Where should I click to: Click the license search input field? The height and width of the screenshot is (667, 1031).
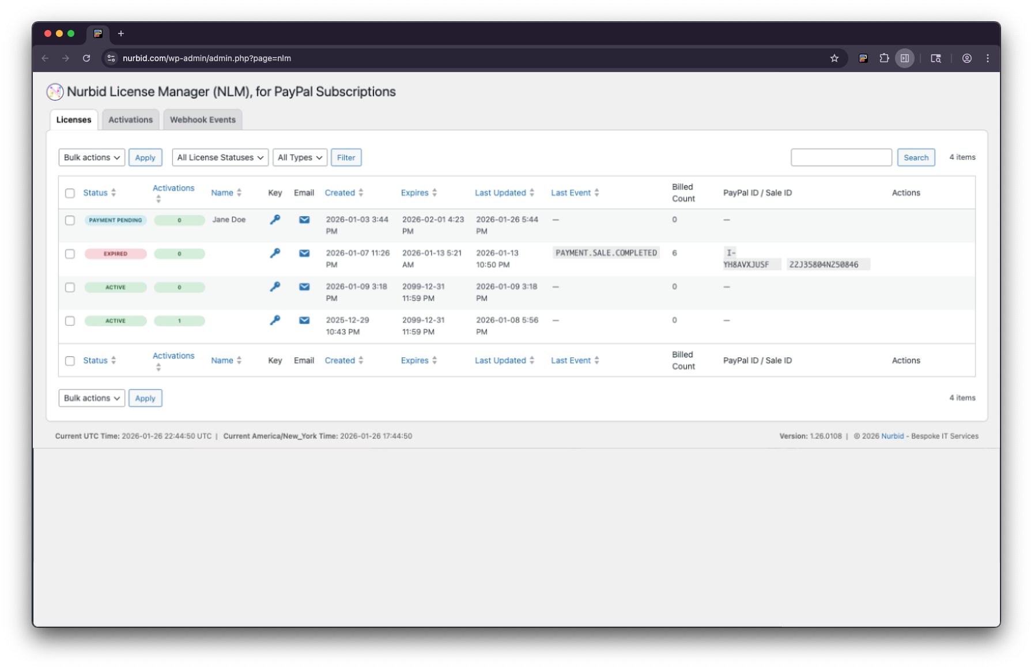841,157
